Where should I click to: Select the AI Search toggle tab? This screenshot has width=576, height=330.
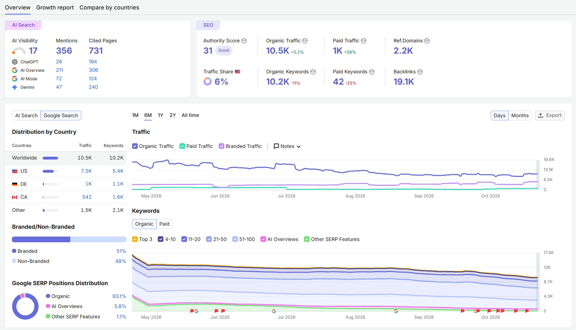(26, 115)
